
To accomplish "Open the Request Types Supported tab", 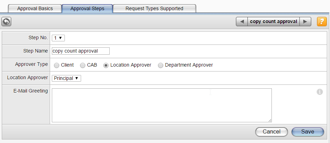I will 154,8.
